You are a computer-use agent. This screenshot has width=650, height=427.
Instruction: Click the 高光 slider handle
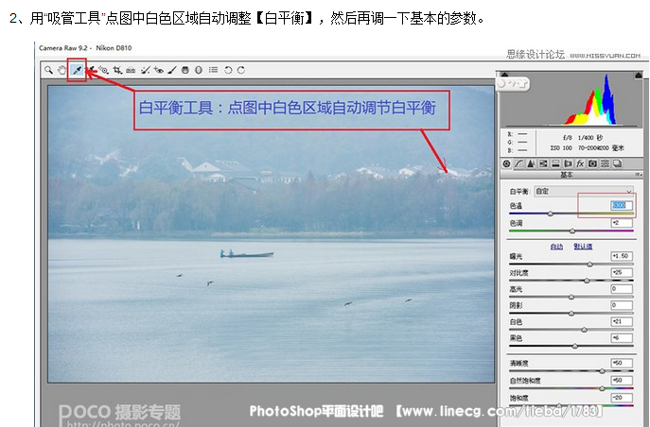coord(571,297)
